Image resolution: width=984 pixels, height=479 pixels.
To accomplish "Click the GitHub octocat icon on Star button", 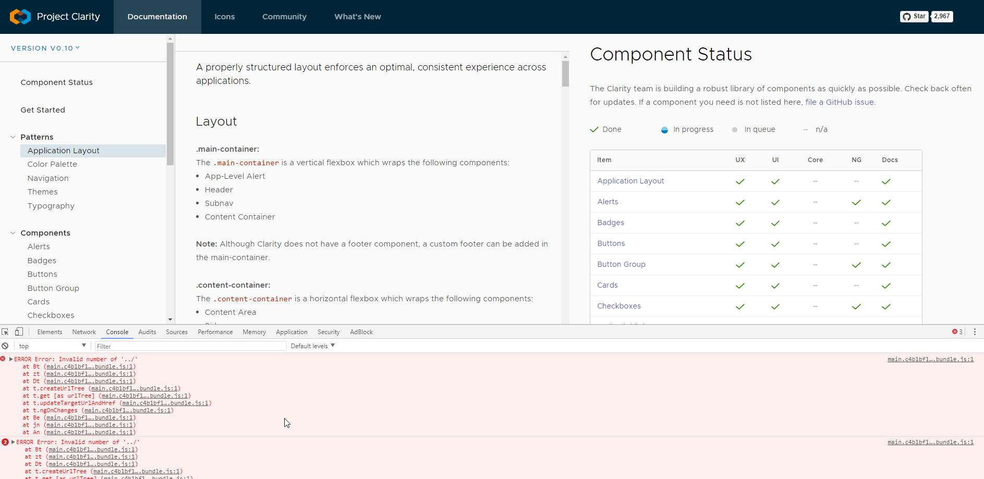I will [907, 16].
